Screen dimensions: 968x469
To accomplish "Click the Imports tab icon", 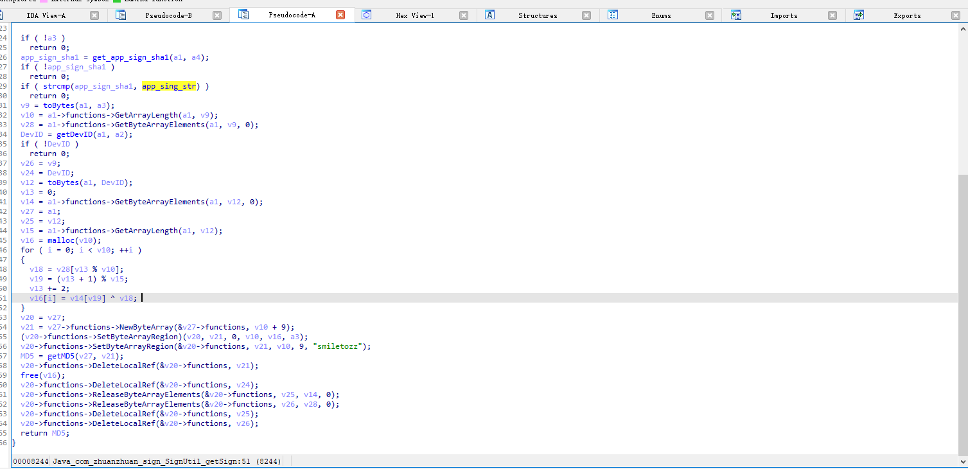I will coord(735,15).
